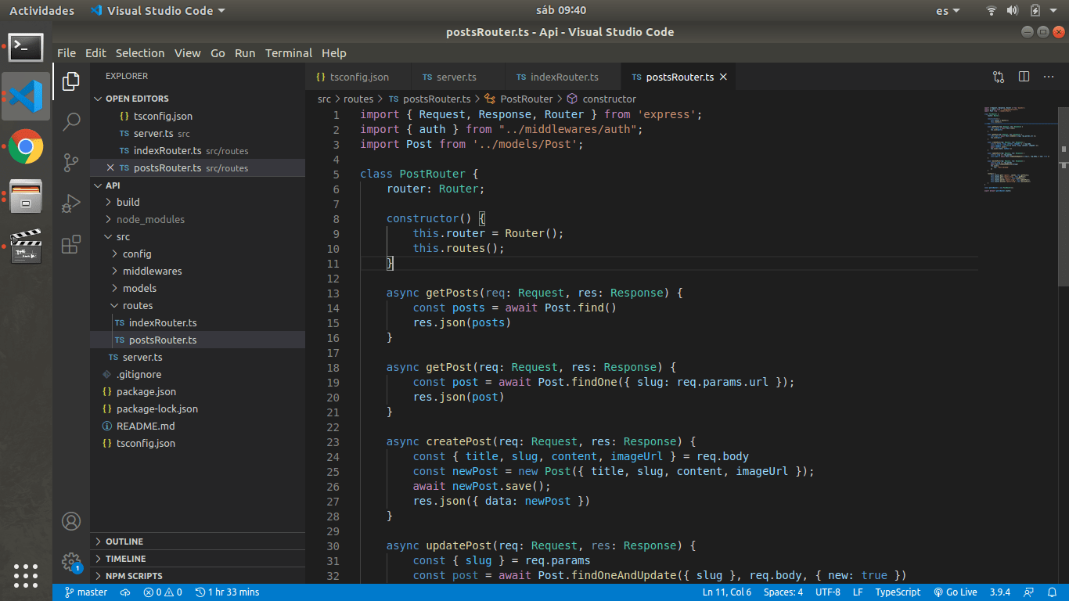
Task: Close the postsRouter.ts editor tab
Action: (x=723, y=77)
